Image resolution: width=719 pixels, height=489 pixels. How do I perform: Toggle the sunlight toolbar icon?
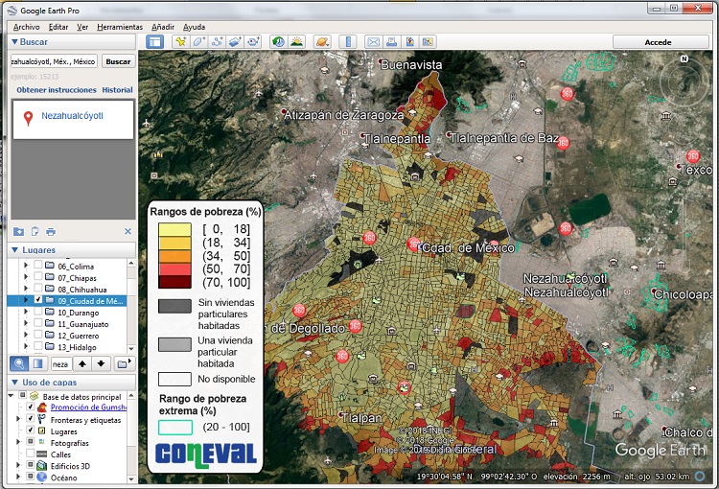[x=297, y=42]
